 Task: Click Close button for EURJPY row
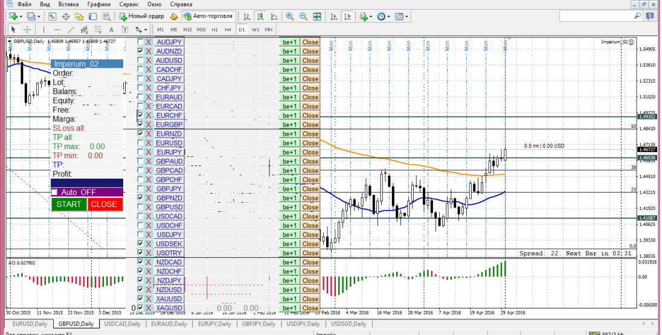click(x=310, y=152)
